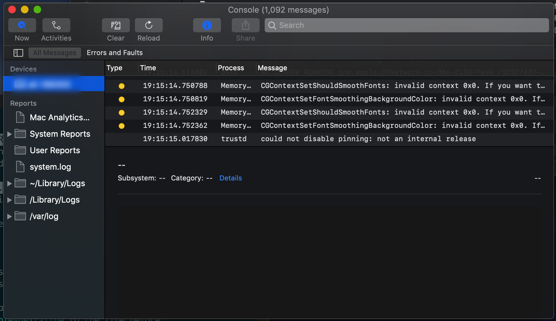Click the /Library/Logs folder icon
The width and height of the screenshot is (556, 321).
[20, 199]
